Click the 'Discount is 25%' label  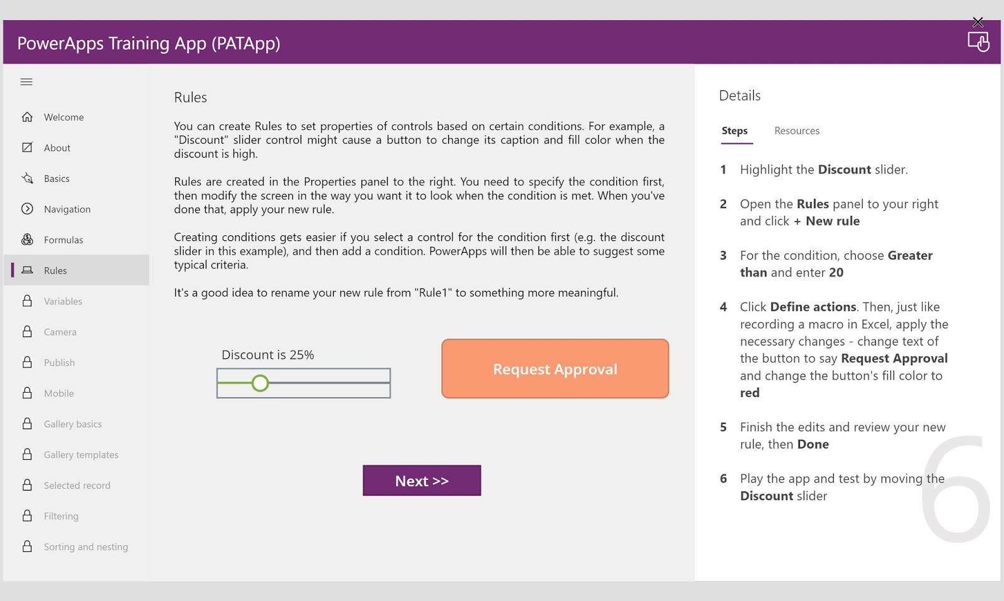pos(268,355)
